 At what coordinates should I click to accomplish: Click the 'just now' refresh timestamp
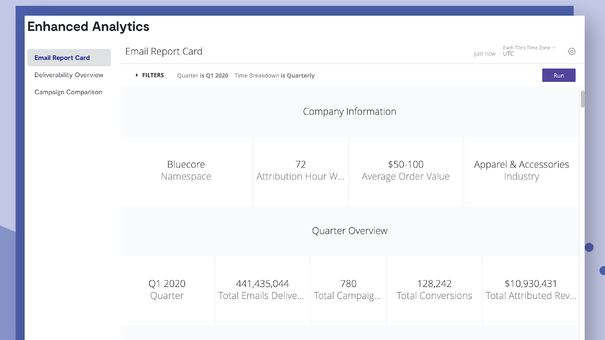(x=484, y=54)
